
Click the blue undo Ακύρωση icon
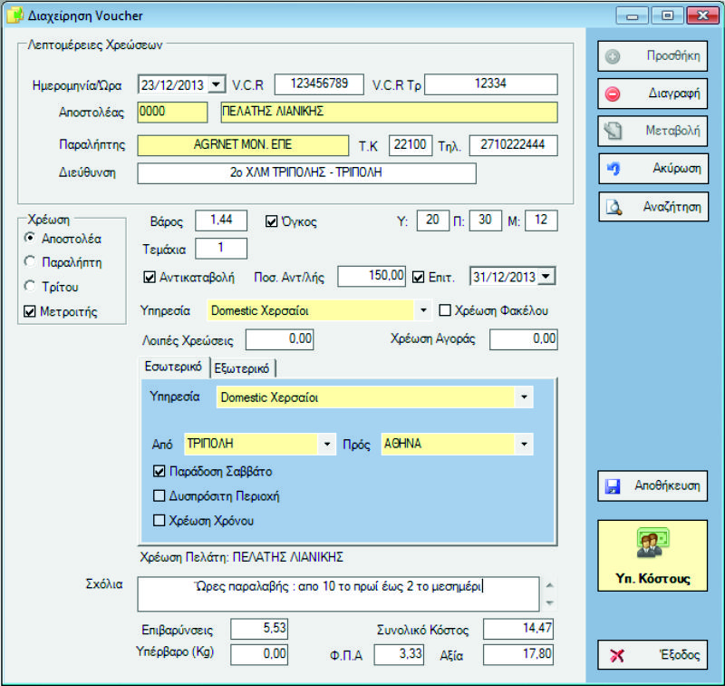click(613, 169)
